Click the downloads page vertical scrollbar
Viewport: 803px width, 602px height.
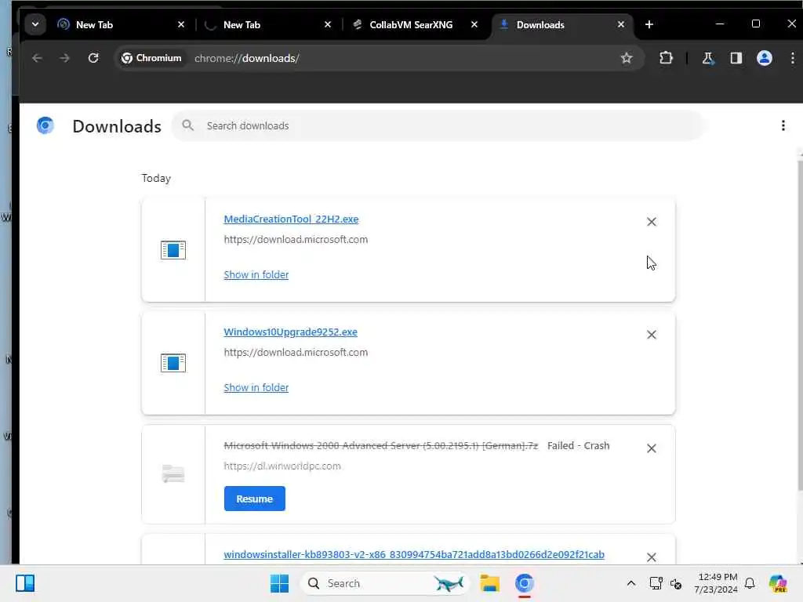pyautogui.click(x=800, y=325)
